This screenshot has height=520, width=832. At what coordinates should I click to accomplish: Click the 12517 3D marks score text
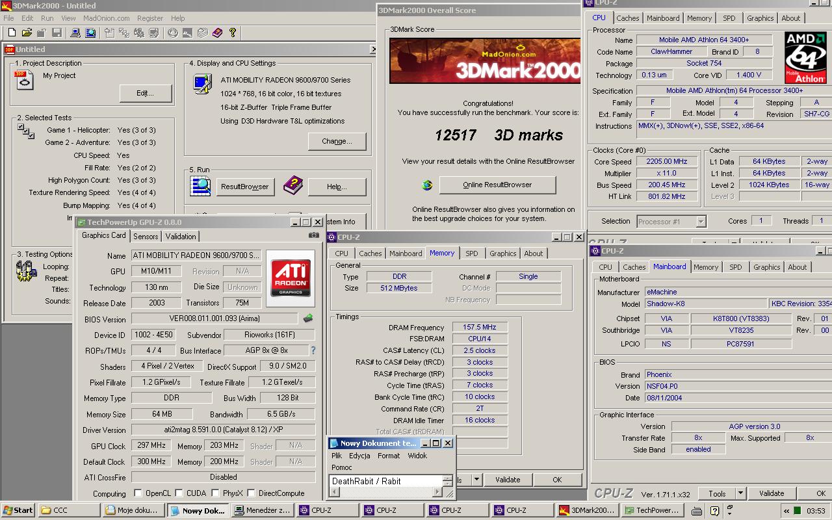499,135
